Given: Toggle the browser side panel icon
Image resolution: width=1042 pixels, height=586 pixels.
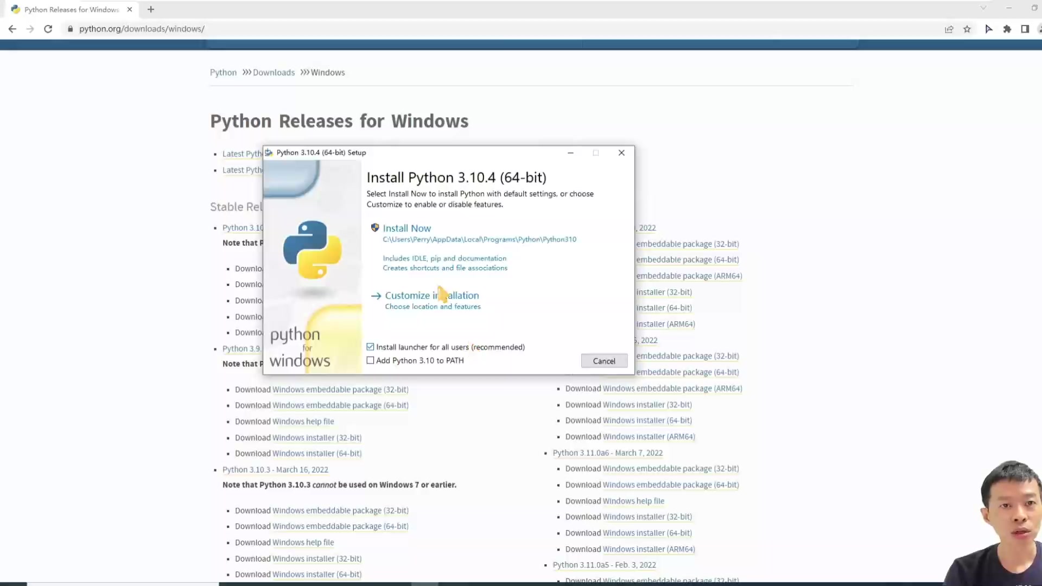Looking at the screenshot, I should pyautogui.click(x=1025, y=29).
